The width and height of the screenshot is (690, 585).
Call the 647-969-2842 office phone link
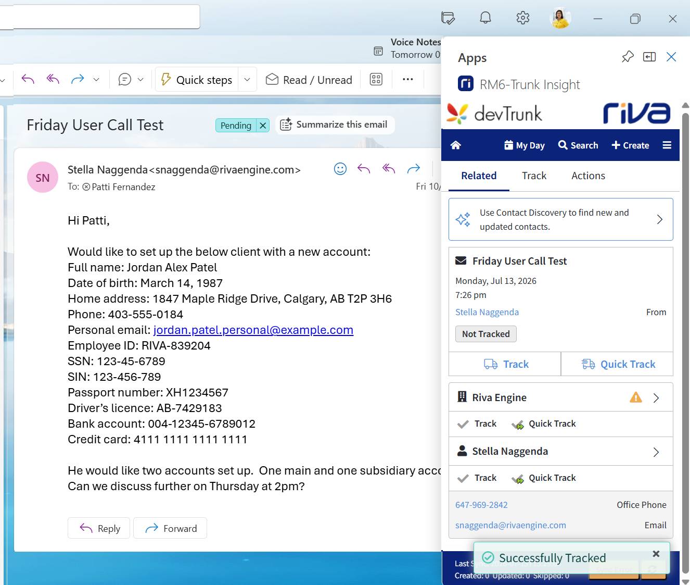pyautogui.click(x=481, y=505)
